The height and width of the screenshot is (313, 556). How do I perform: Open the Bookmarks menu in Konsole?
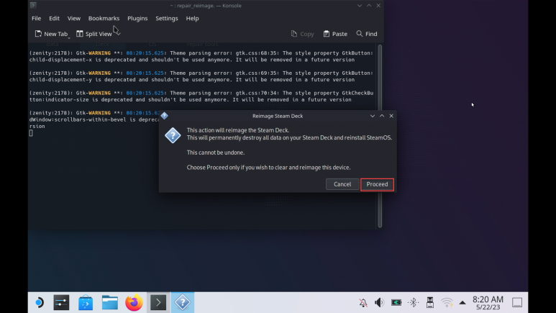(x=104, y=19)
